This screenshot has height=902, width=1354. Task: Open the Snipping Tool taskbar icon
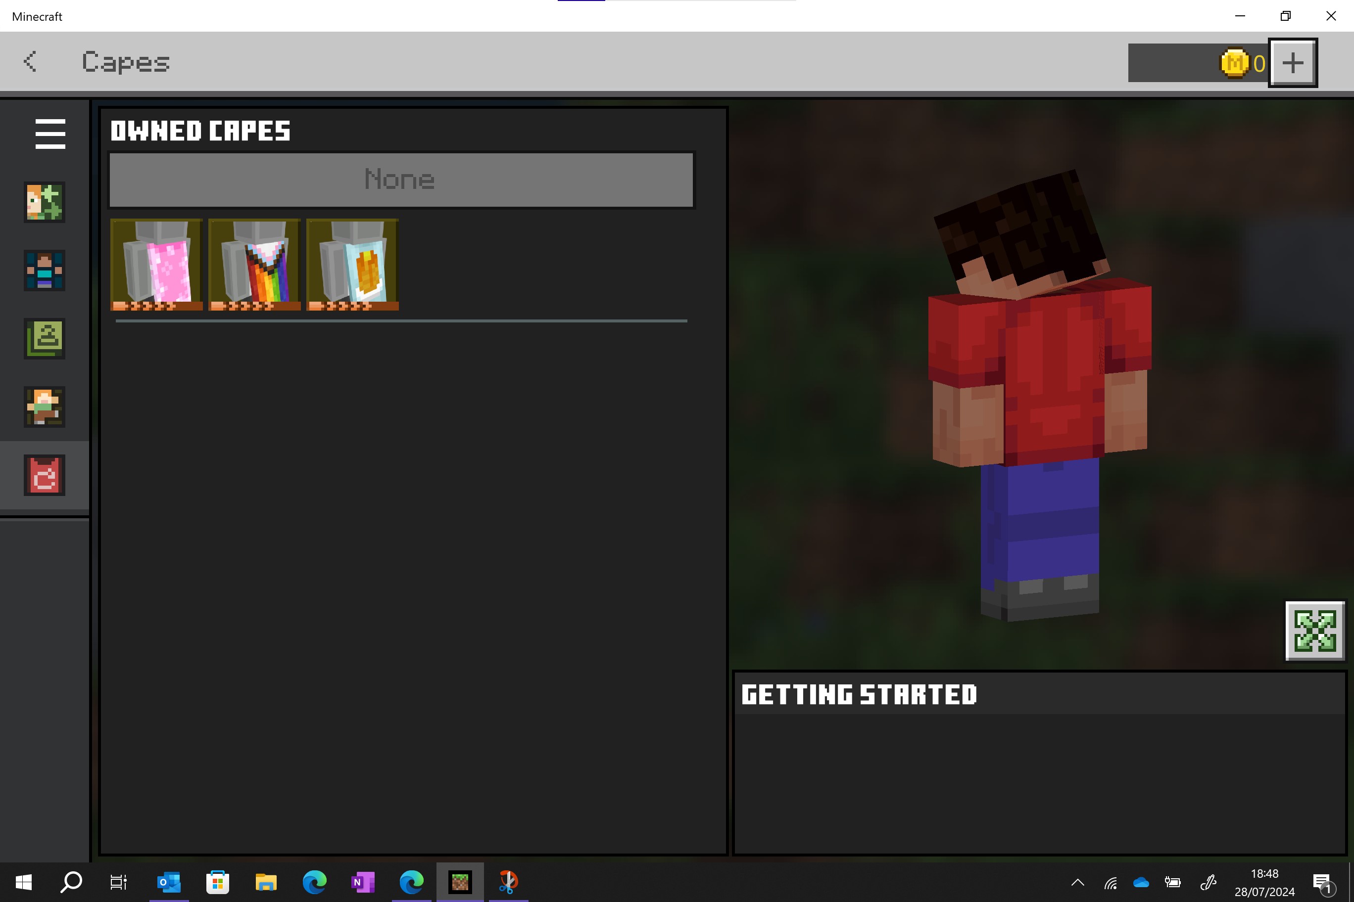coord(508,881)
